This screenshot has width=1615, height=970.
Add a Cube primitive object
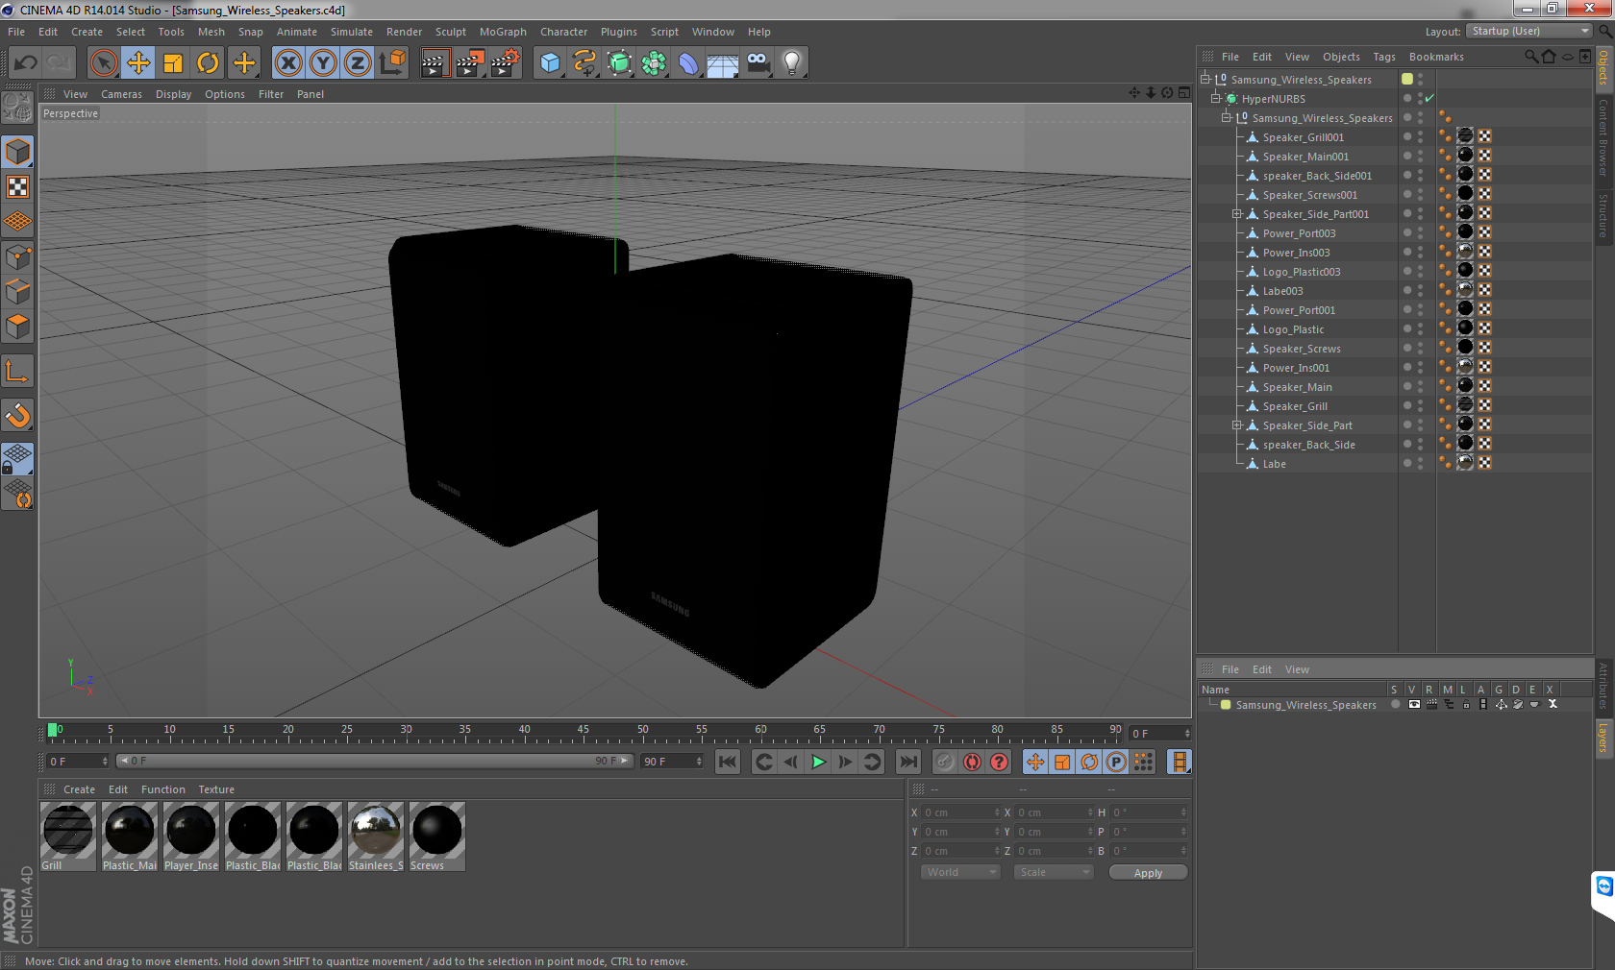[550, 63]
